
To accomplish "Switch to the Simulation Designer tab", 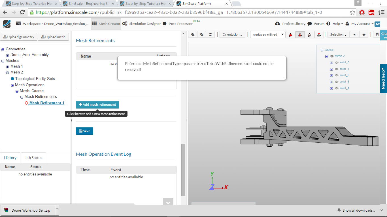I will coord(142,24).
